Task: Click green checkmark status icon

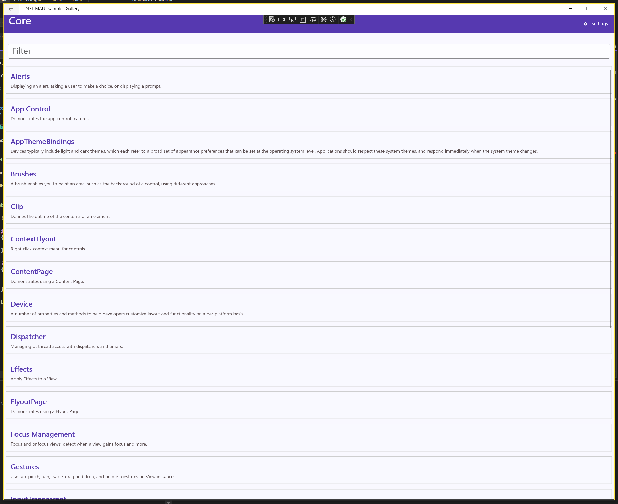Action: pos(343,20)
